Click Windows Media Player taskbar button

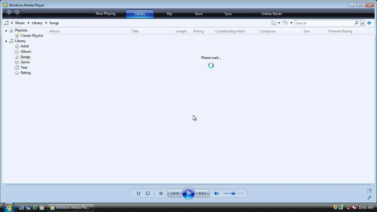tap(71, 208)
